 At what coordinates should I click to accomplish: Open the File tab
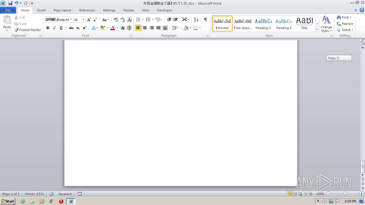[x=8, y=10]
